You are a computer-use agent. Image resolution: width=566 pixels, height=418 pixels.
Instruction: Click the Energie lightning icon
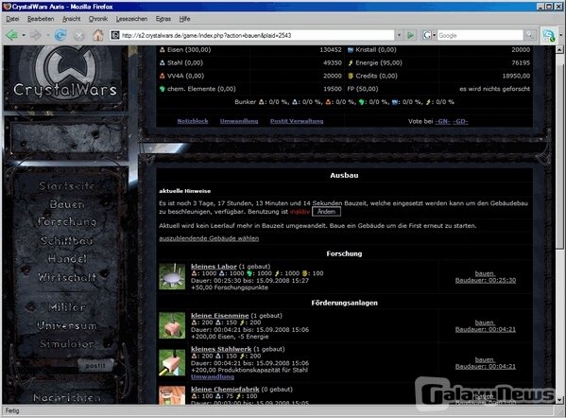tap(351, 62)
